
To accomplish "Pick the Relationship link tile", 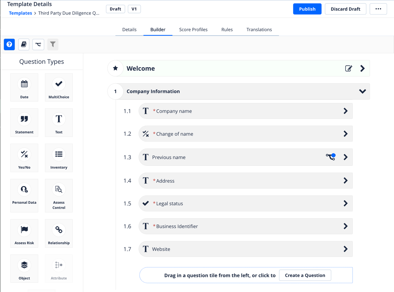I will click(59, 233).
